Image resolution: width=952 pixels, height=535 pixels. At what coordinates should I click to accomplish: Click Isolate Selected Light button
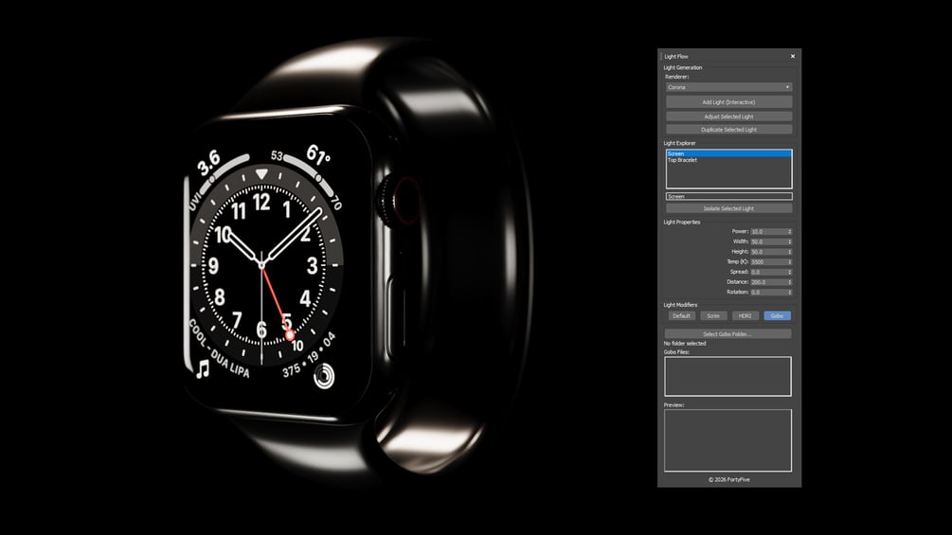tap(728, 208)
